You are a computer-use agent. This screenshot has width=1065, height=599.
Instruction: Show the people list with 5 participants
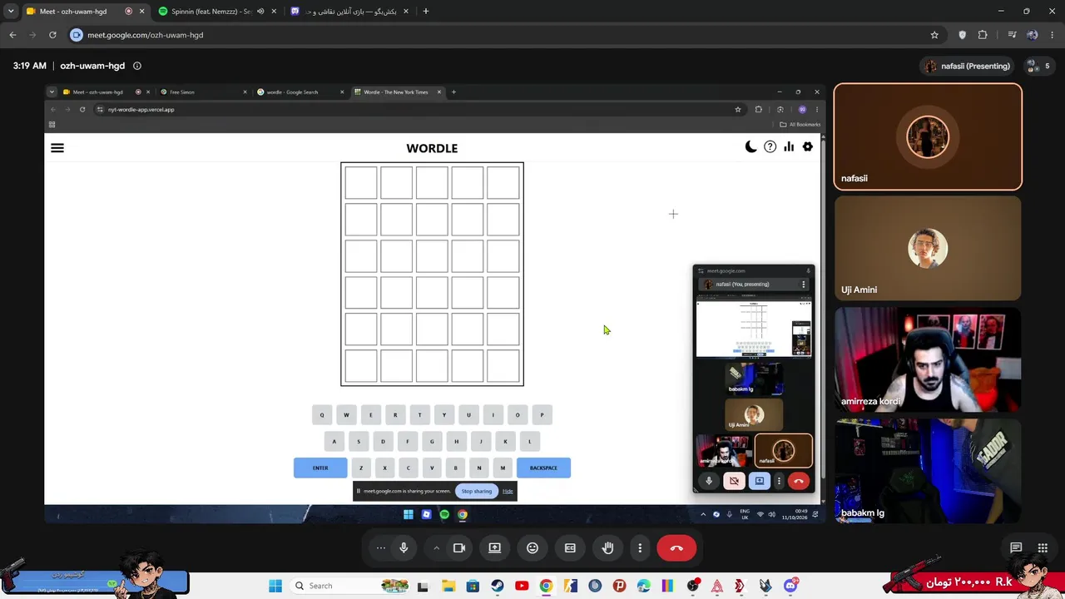(1038, 66)
